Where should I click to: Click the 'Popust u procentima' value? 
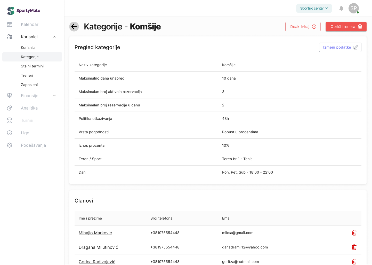pyautogui.click(x=240, y=132)
